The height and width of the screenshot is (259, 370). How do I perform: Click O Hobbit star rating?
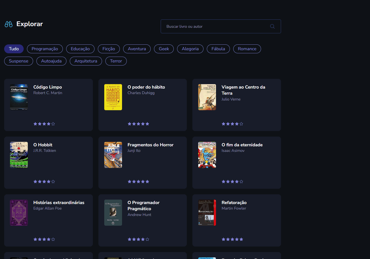pos(44,182)
